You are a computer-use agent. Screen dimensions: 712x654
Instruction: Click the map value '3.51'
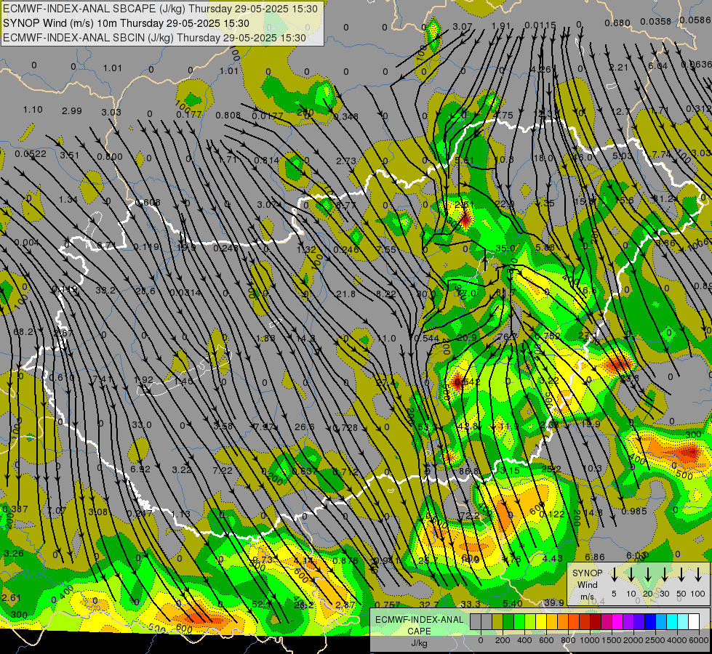[x=70, y=155]
